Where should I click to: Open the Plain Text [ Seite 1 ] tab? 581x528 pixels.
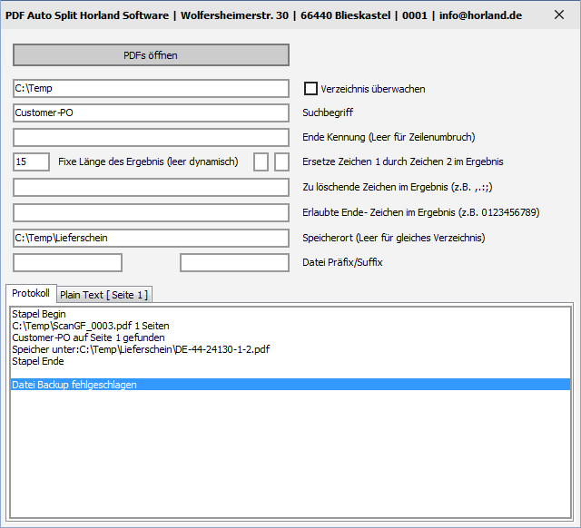coord(103,295)
